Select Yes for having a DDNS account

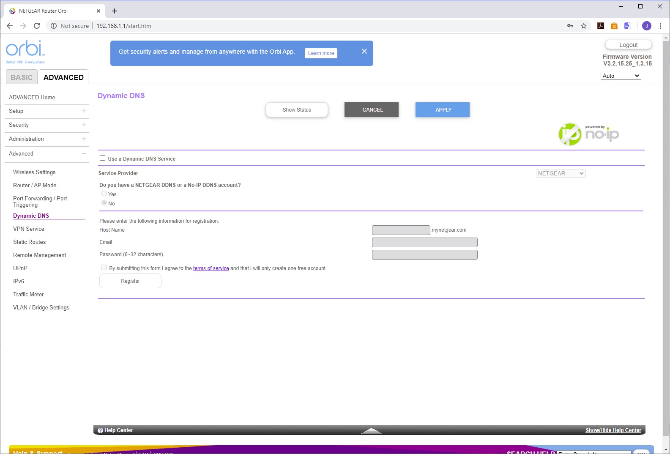click(x=104, y=194)
